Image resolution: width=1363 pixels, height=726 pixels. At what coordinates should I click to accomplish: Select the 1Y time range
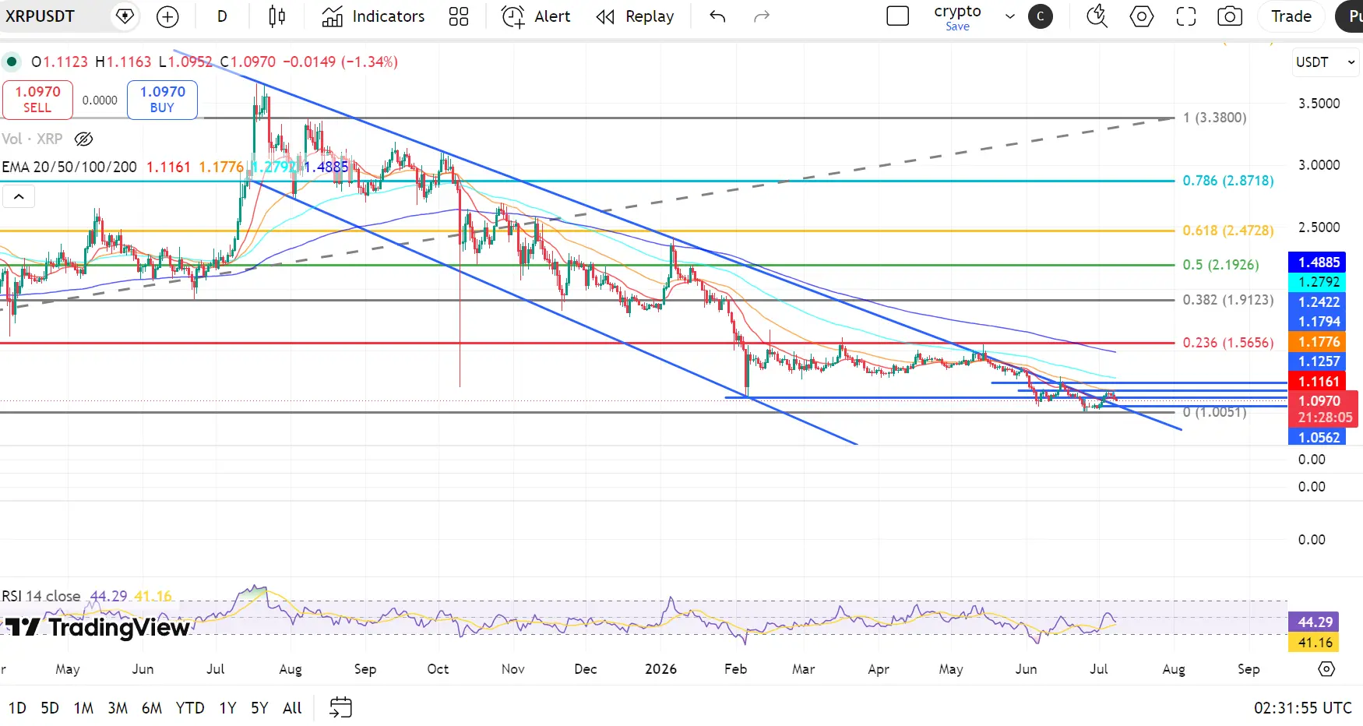(x=227, y=708)
